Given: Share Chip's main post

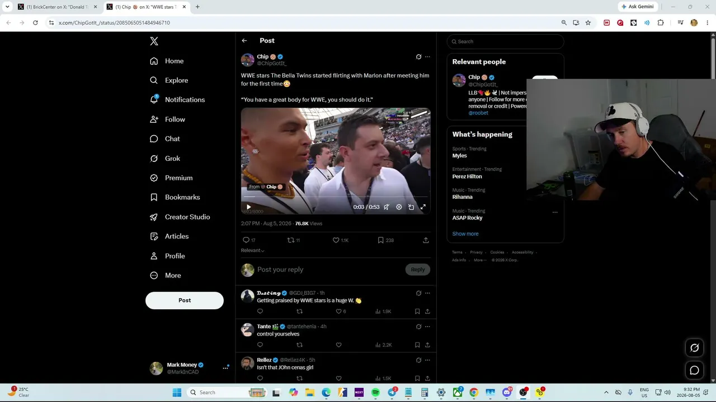Looking at the screenshot, I should tap(426, 240).
